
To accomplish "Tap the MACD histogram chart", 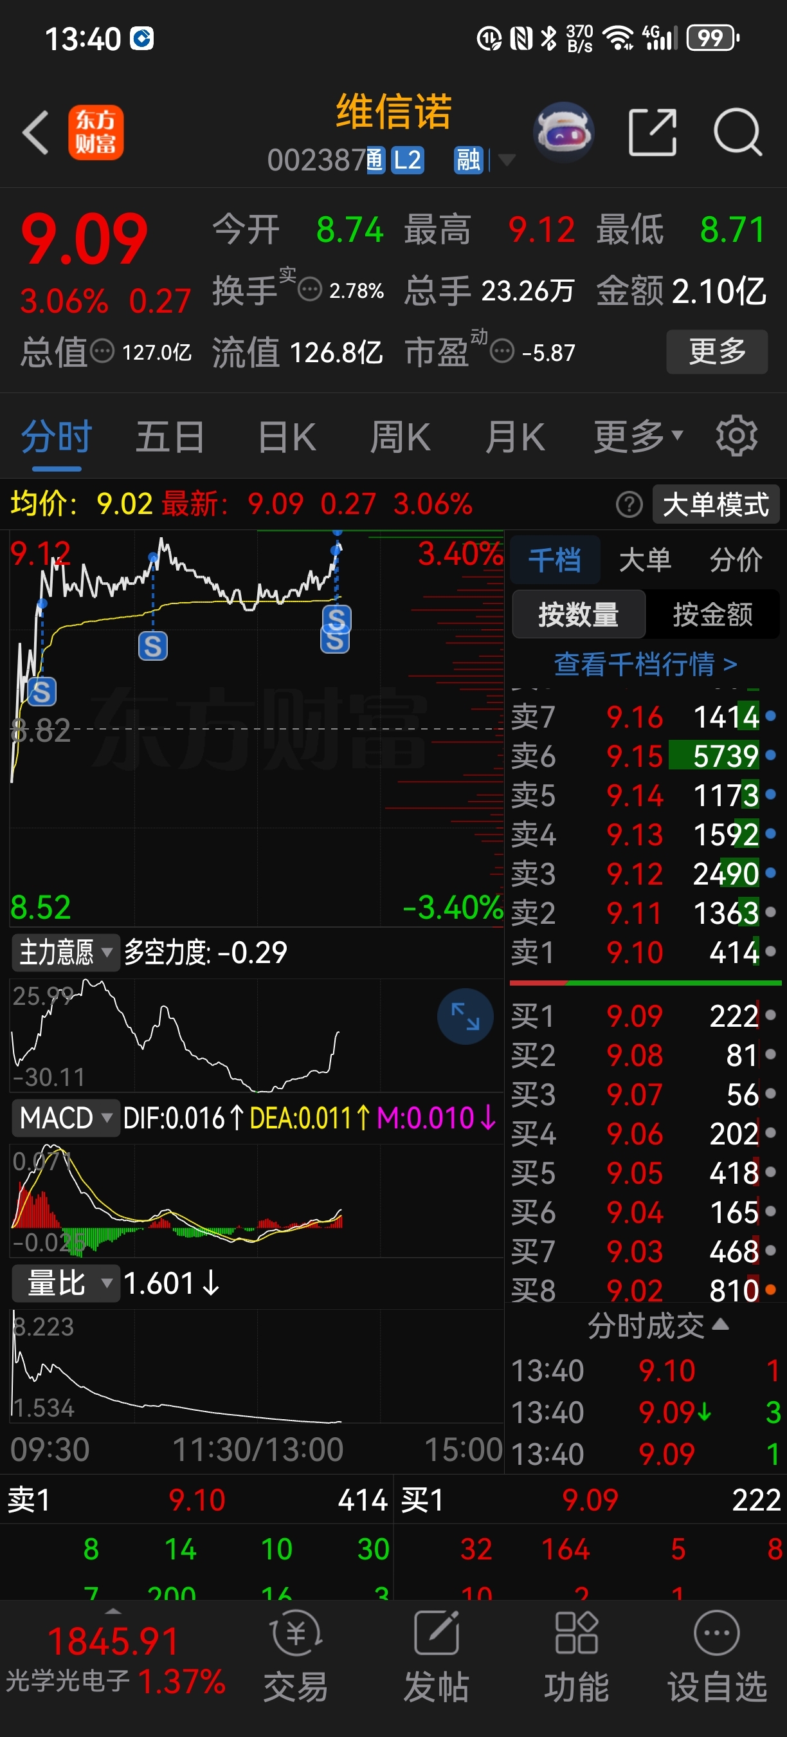I will (x=257, y=1200).
